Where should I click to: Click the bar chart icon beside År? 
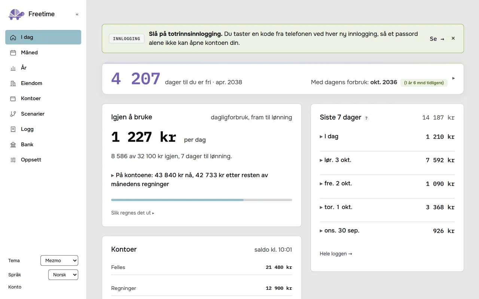(13, 68)
